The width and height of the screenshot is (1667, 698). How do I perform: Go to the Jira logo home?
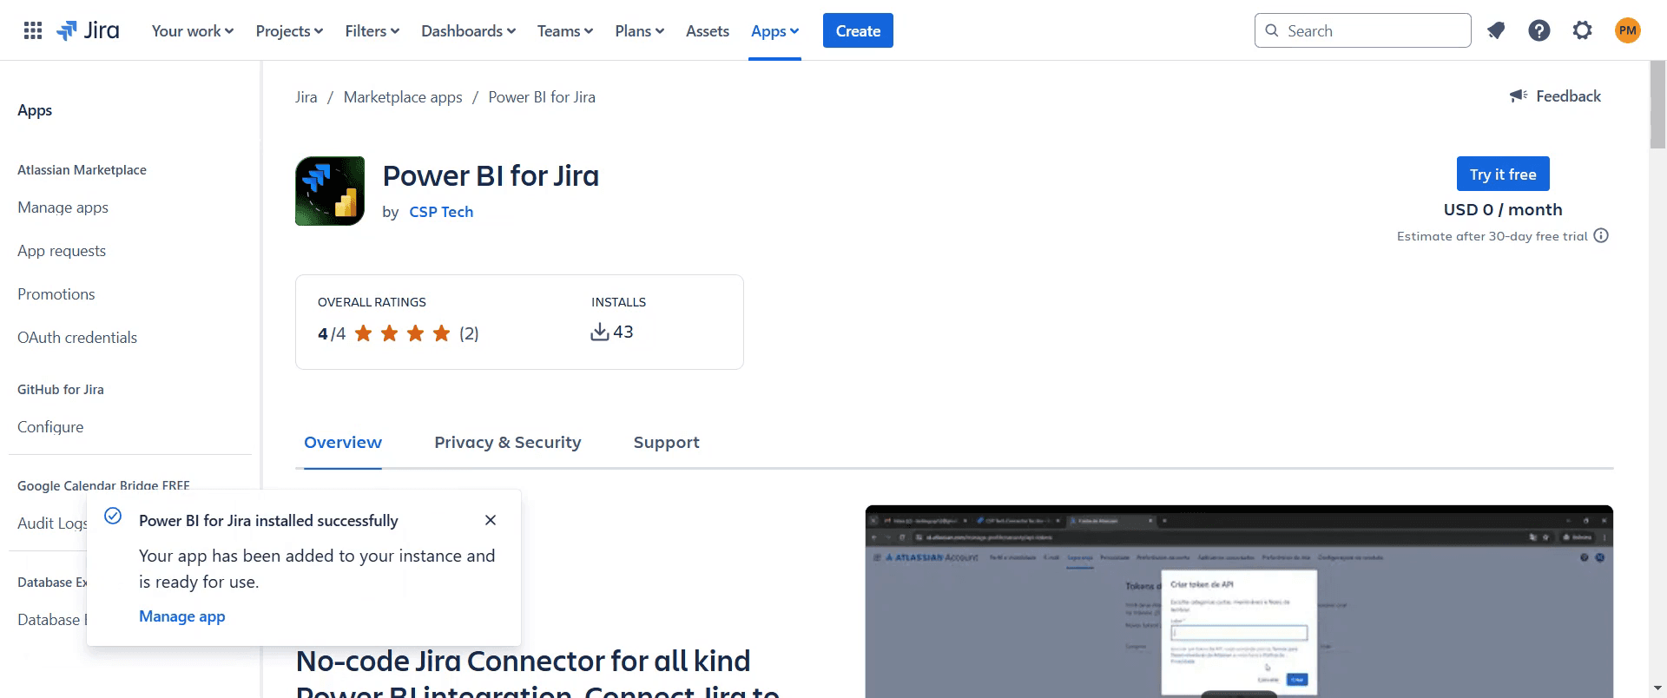(88, 30)
